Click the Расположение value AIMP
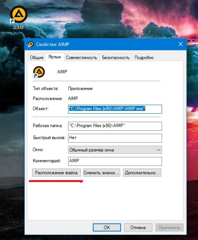Viewport: 198px width, 240px height. 73,99
